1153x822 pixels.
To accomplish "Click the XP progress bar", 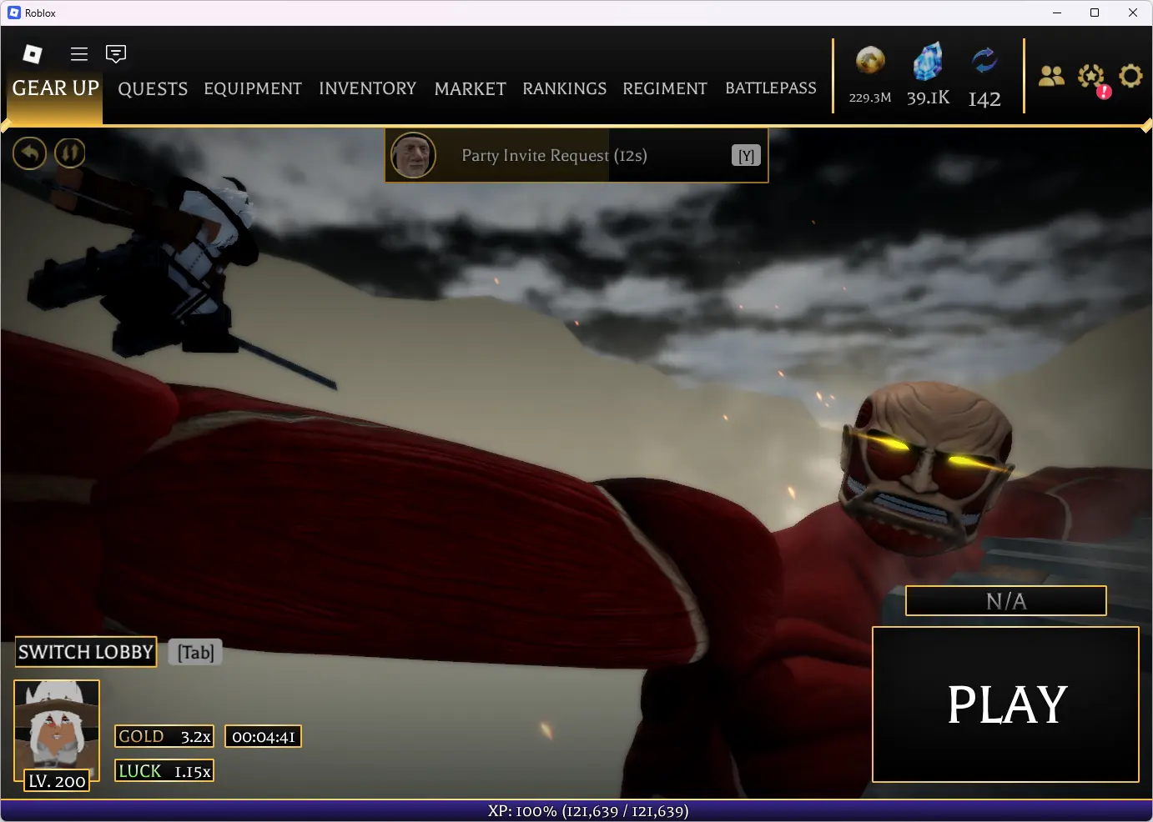I will click(x=576, y=811).
